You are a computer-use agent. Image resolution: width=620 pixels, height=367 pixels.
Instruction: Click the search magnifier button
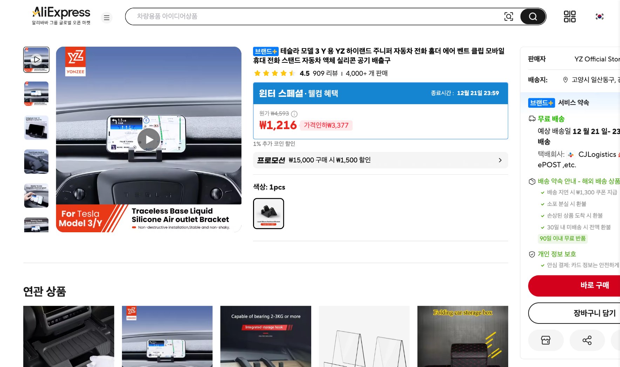(x=532, y=16)
